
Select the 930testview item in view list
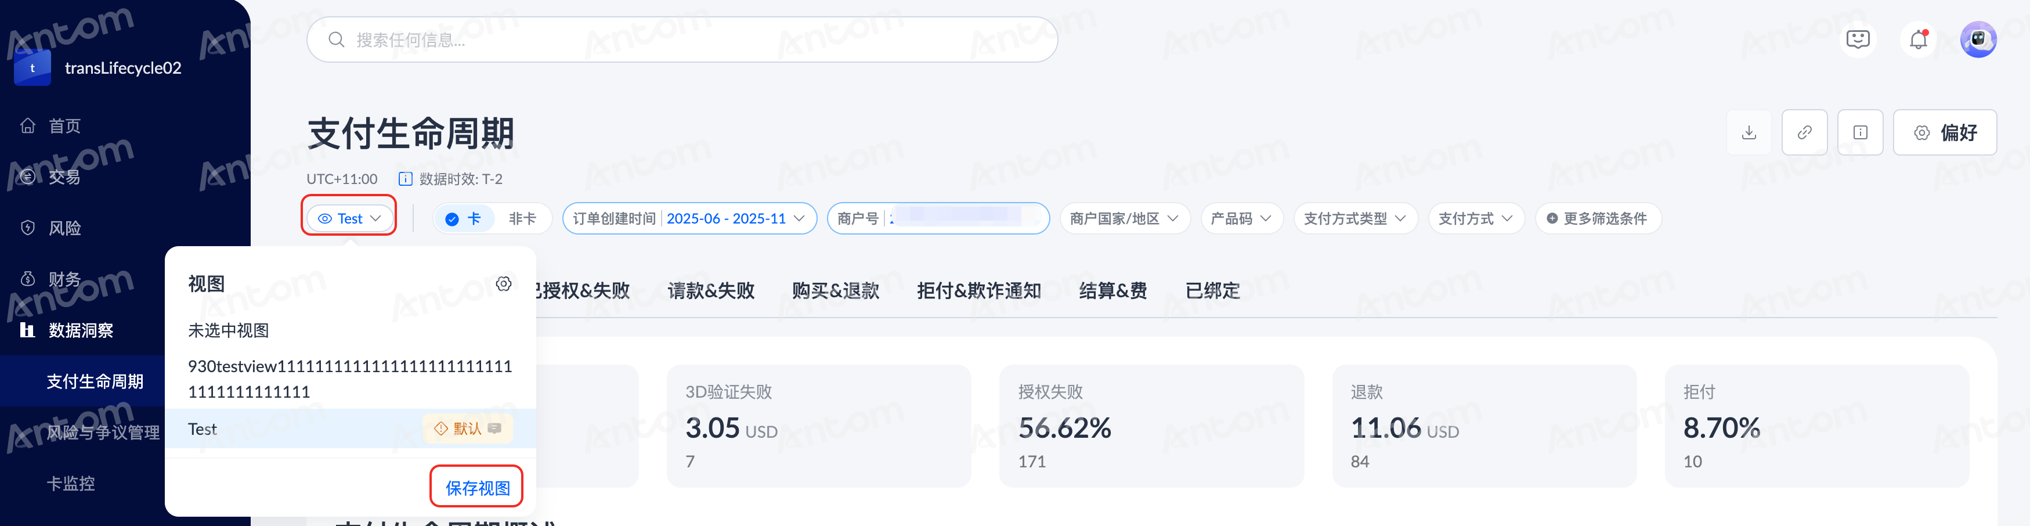pyautogui.click(x=350, y=379)
